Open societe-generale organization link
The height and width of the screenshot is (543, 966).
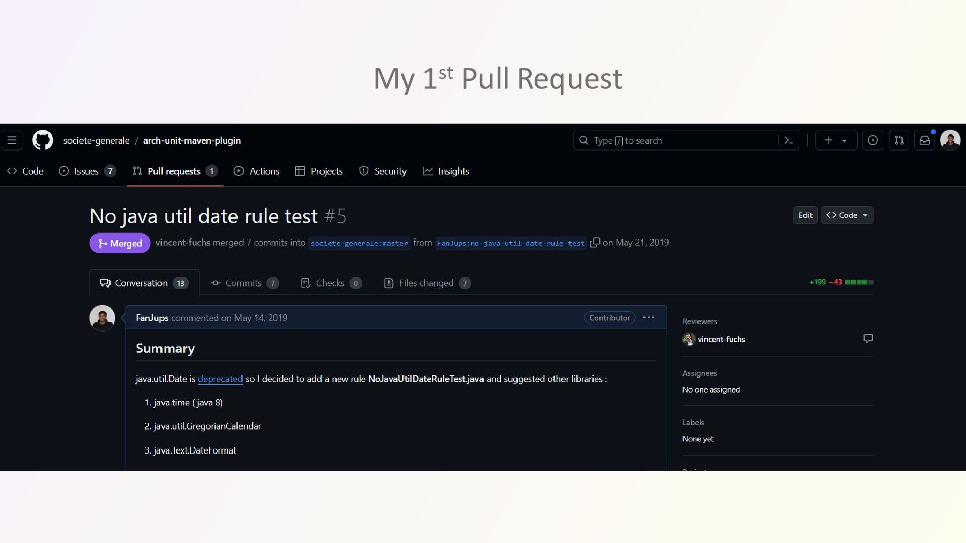(96, 141)
